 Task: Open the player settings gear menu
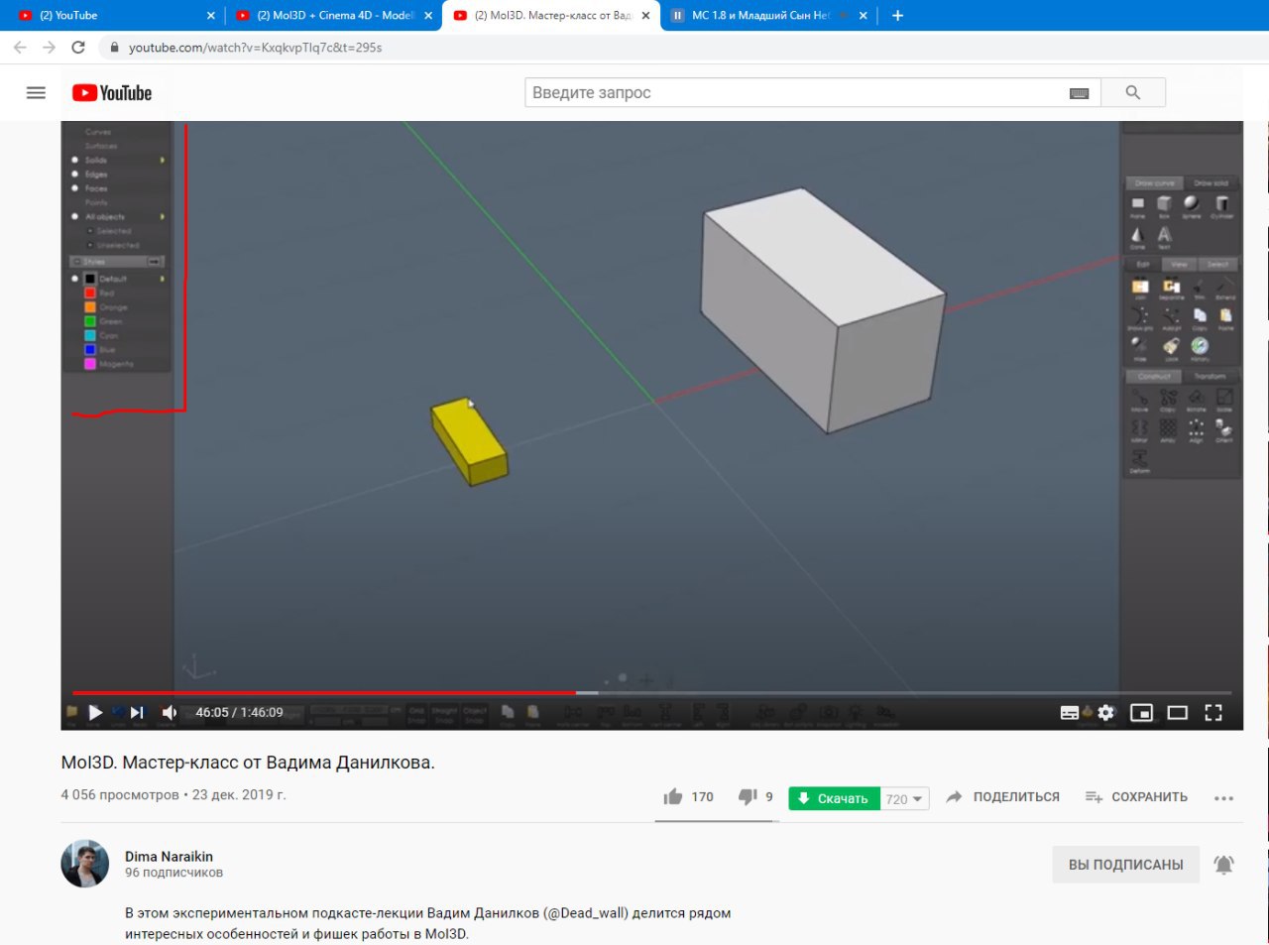[1106, 712]
